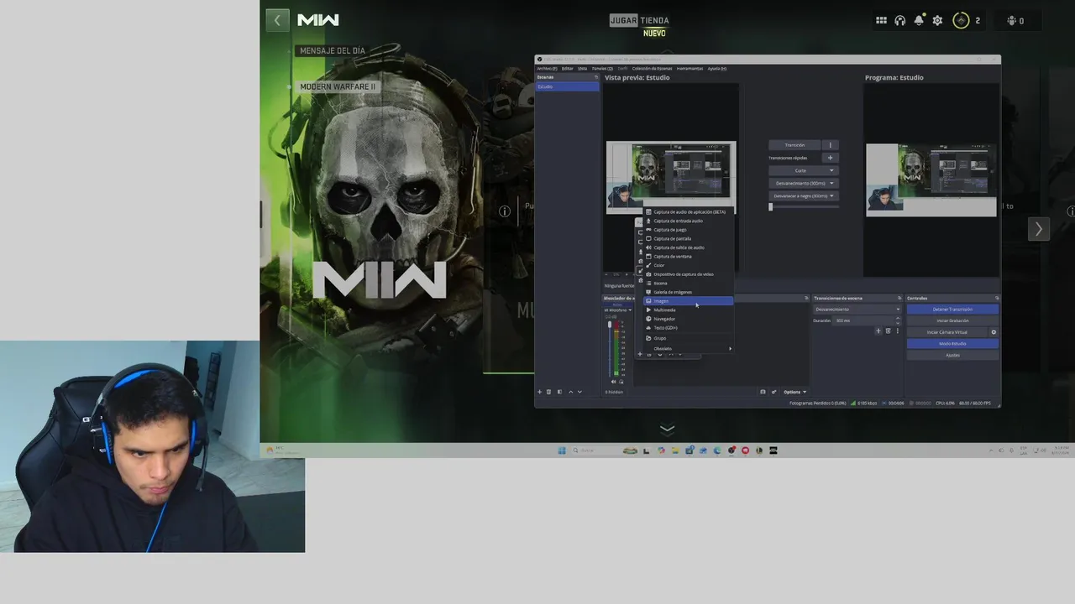Choose Captura de ventana source
Image resolution: width=1075 pixels, height=604 pixels.
point(689,257)
